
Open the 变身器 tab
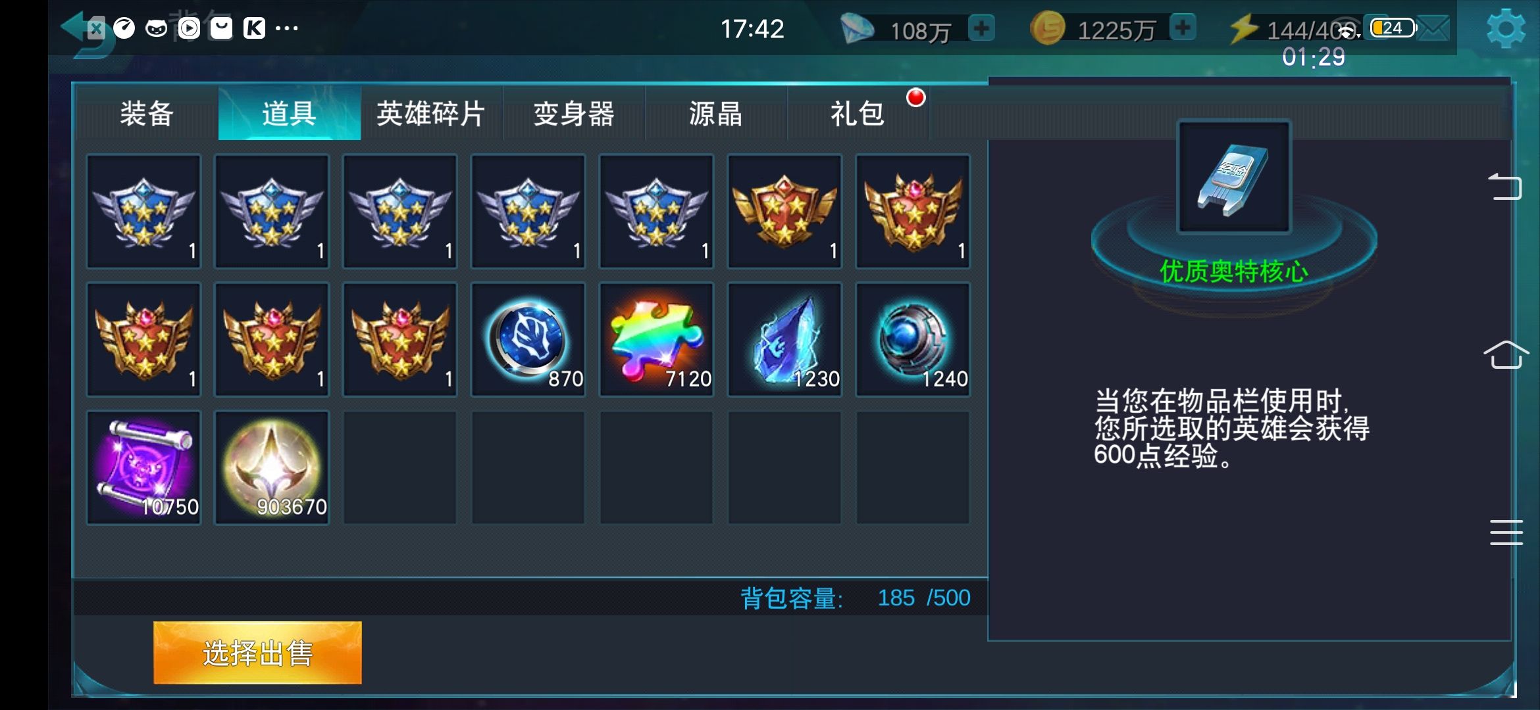point(574,113)
